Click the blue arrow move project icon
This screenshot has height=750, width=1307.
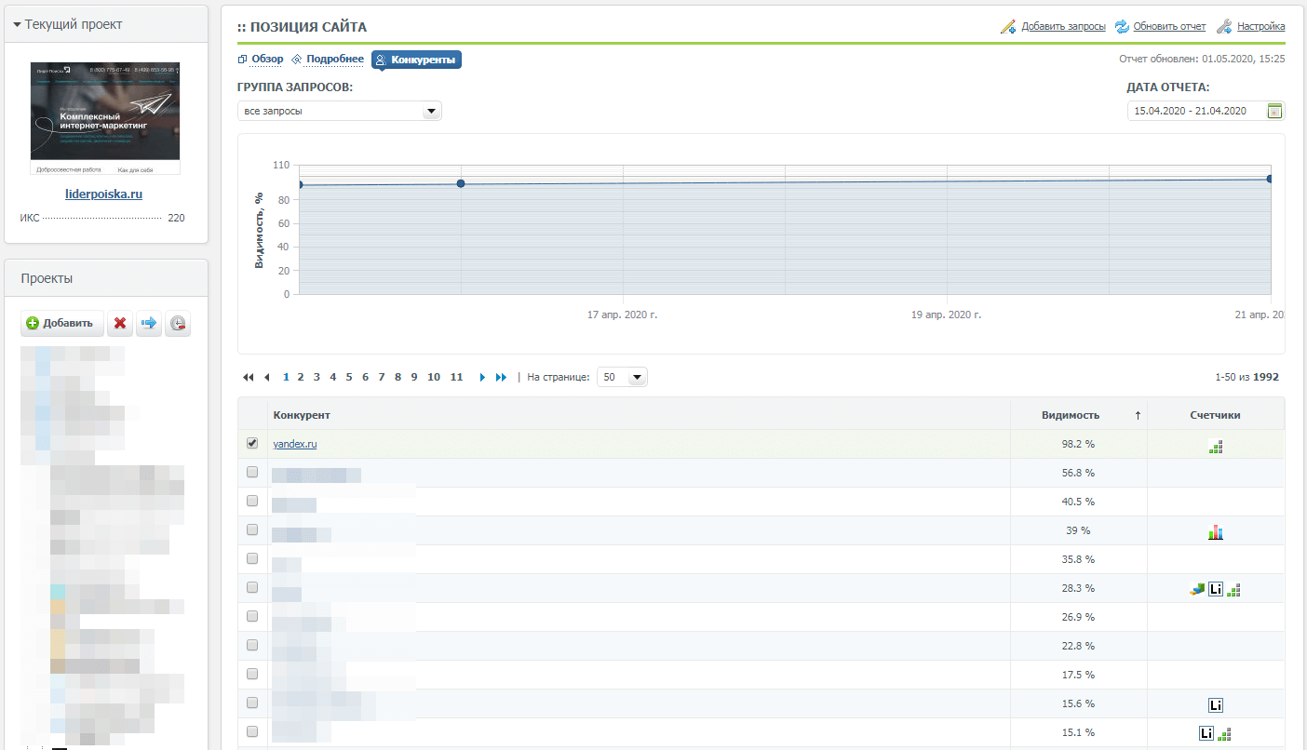[148, 324]
